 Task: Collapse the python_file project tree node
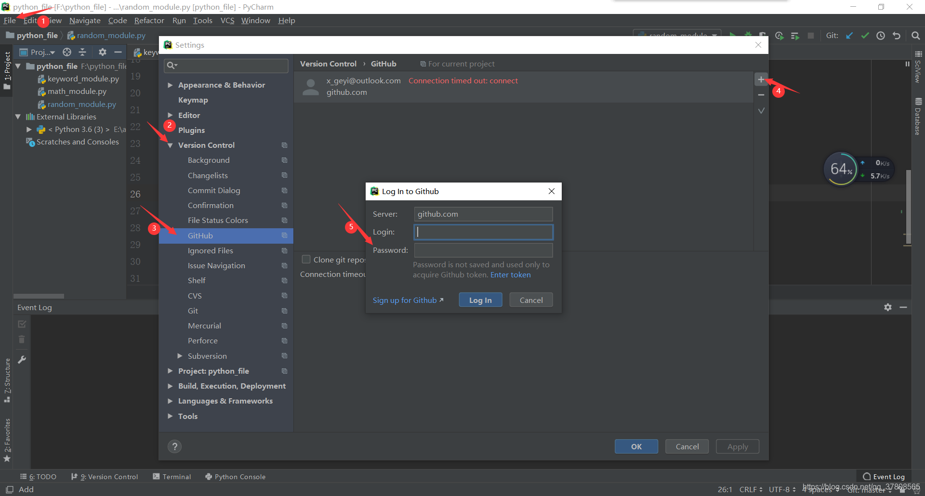(18, 66)
